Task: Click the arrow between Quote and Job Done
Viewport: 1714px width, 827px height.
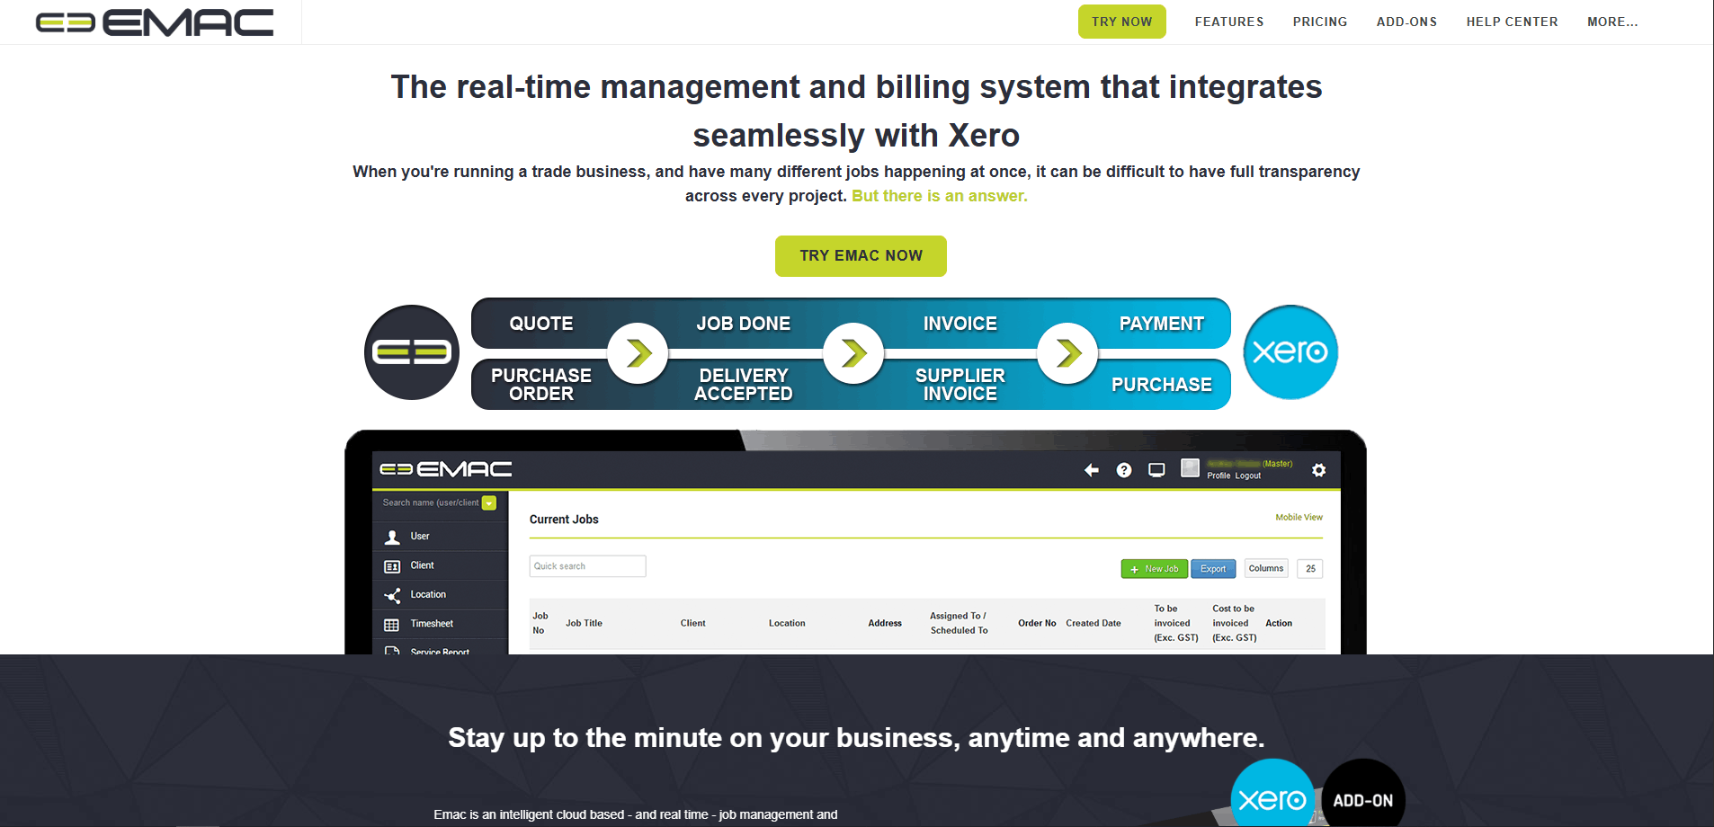Action: point(638,352)
